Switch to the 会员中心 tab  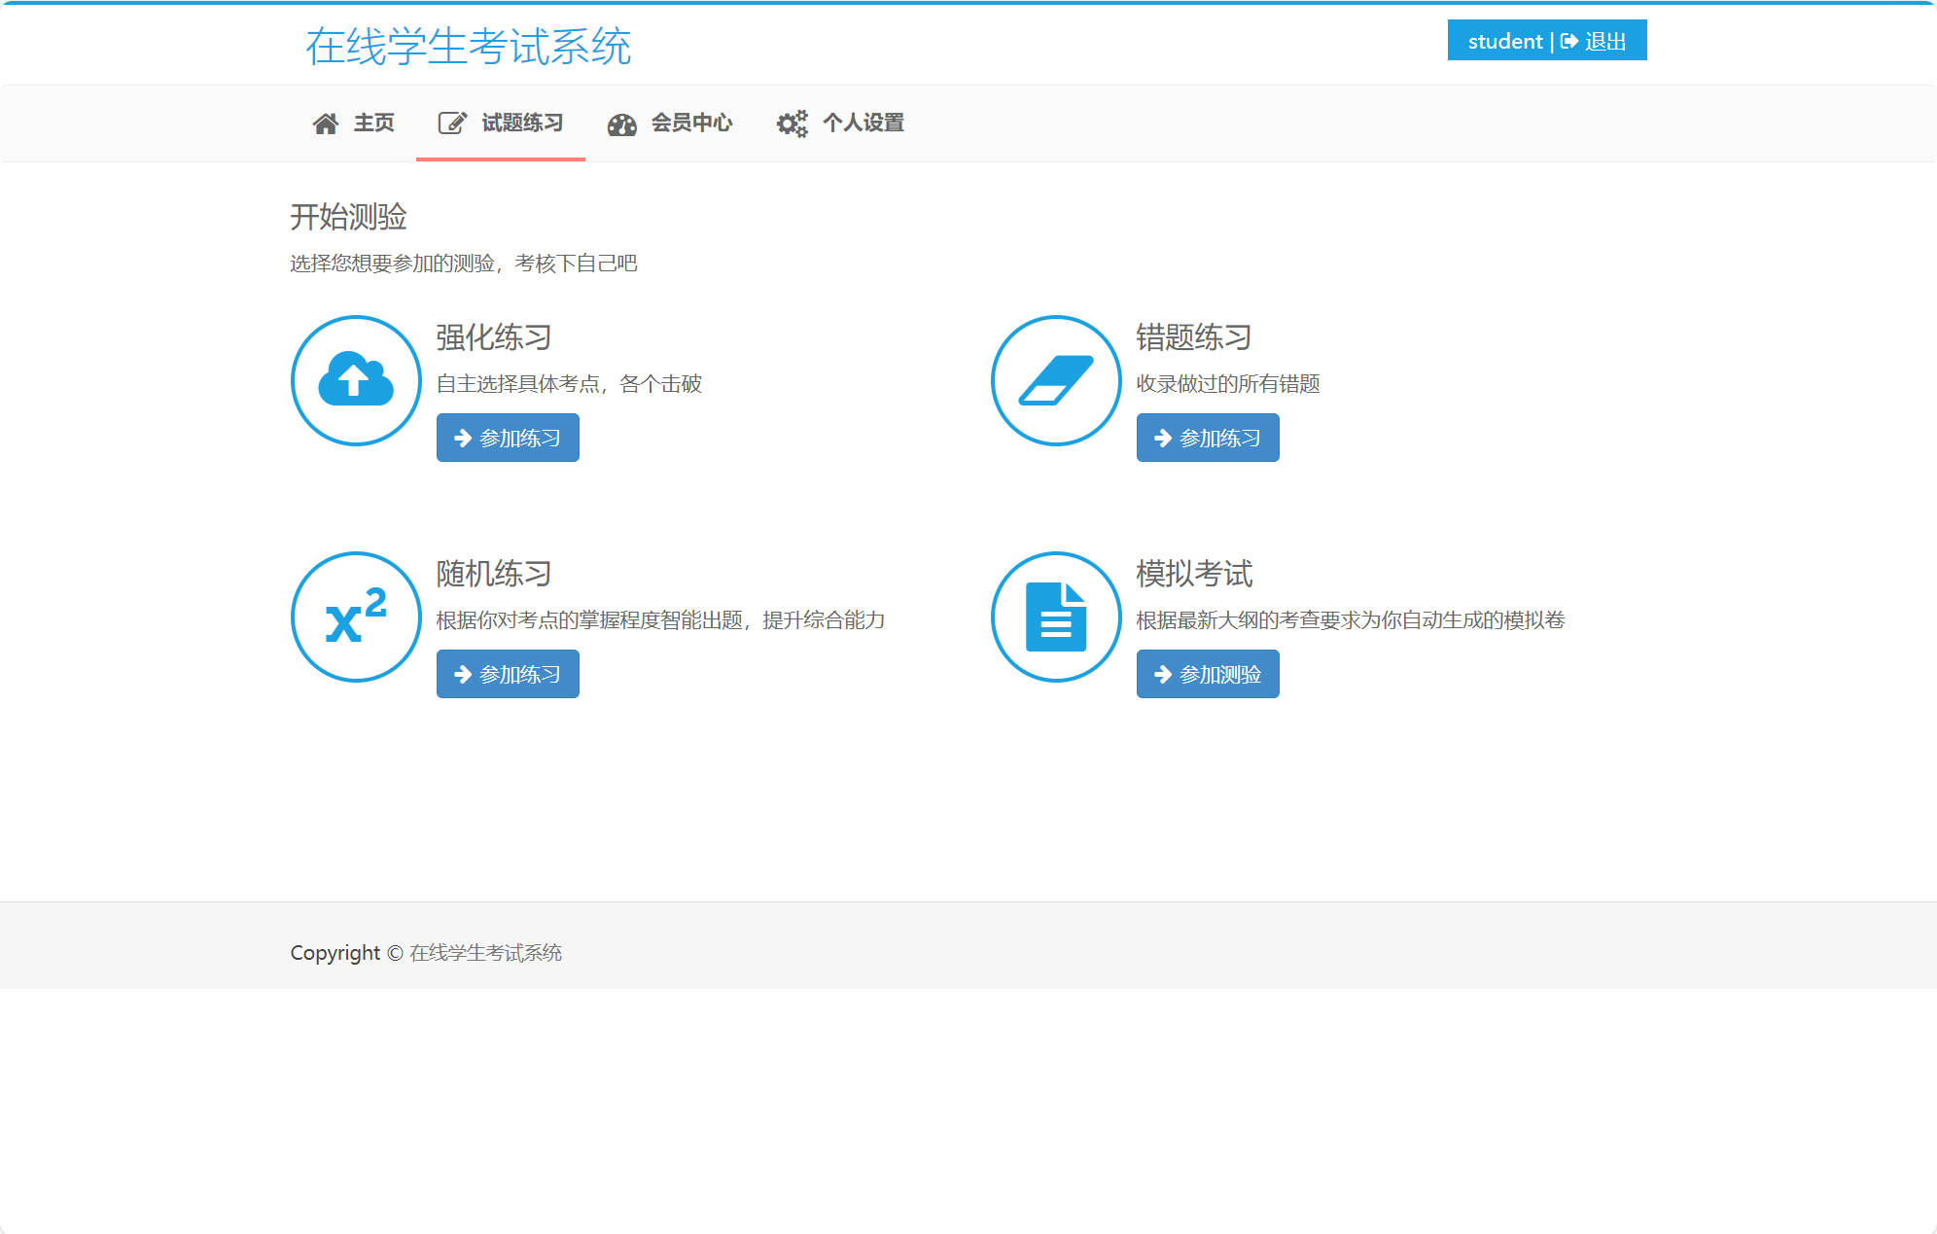click(691, 123)
